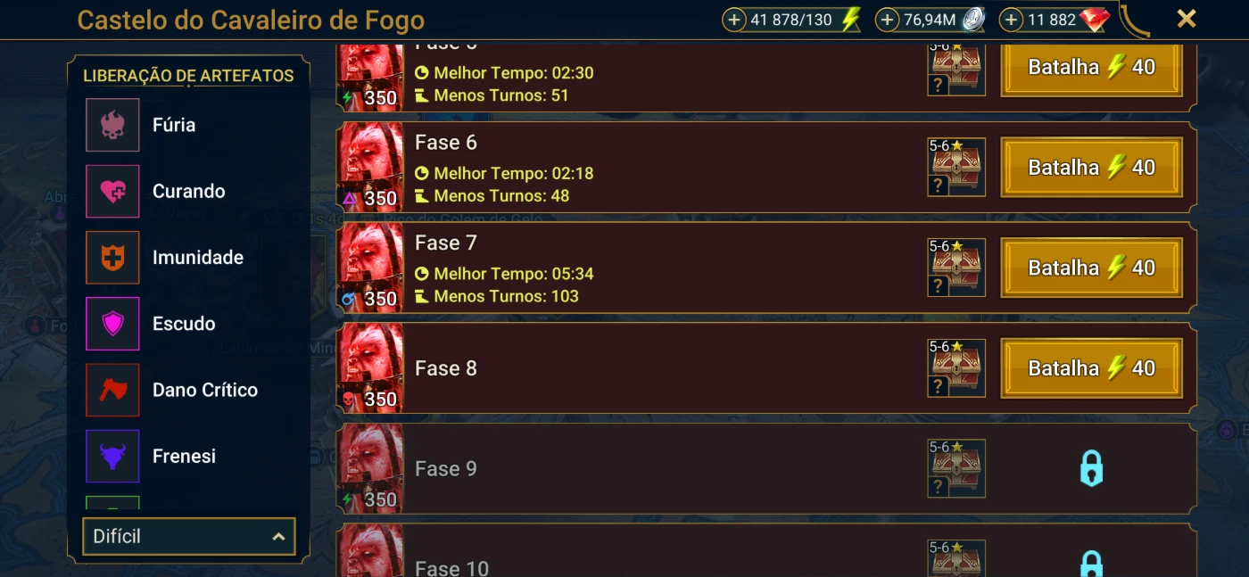Select the Dano Crítico axe icon
1249x577 pixels.
(x=112, y=390)
